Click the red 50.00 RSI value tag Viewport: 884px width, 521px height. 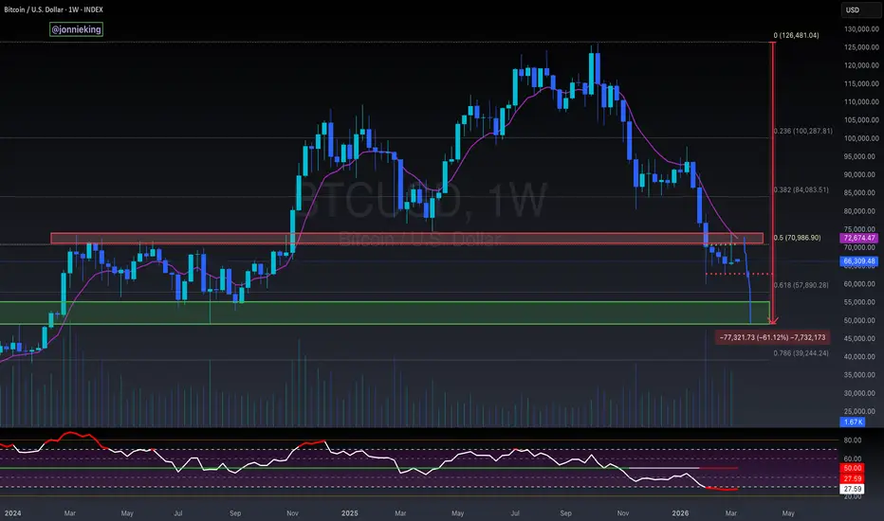coord(852,468)
